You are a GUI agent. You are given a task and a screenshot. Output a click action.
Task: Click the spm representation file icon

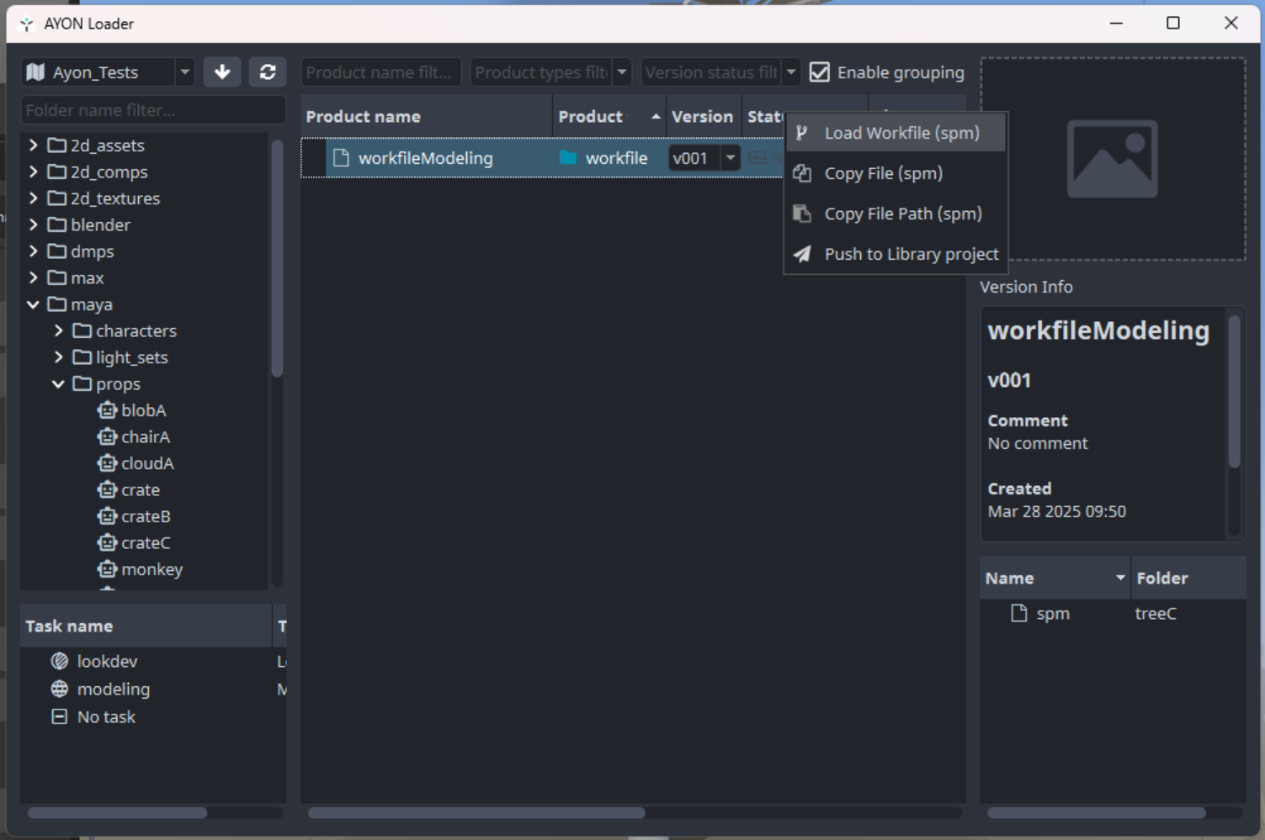pos(1019,613)
